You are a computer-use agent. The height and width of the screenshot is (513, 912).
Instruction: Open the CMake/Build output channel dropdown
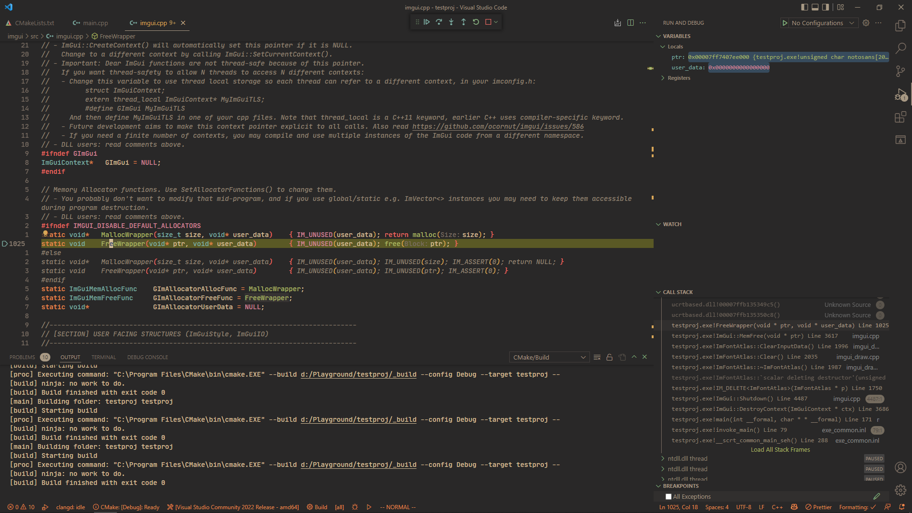click(x=549, y=357)
